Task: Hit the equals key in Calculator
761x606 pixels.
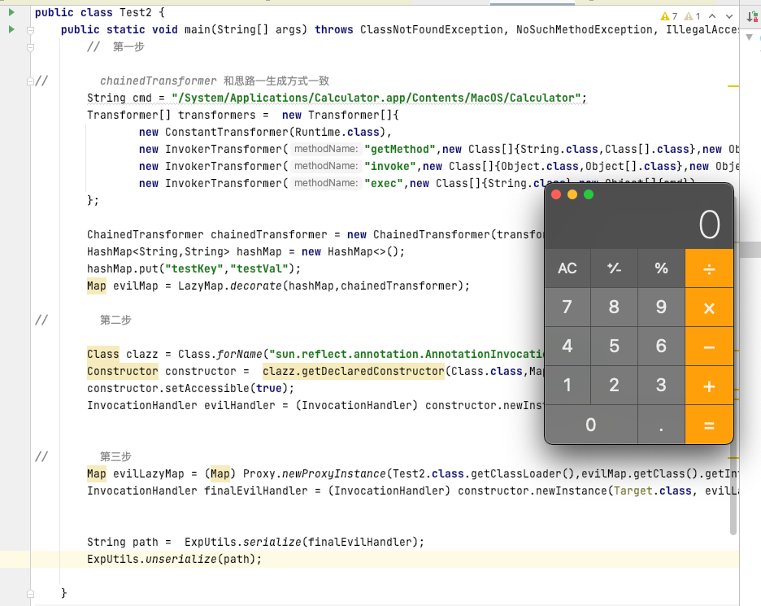Action: (x=709, y=425)
